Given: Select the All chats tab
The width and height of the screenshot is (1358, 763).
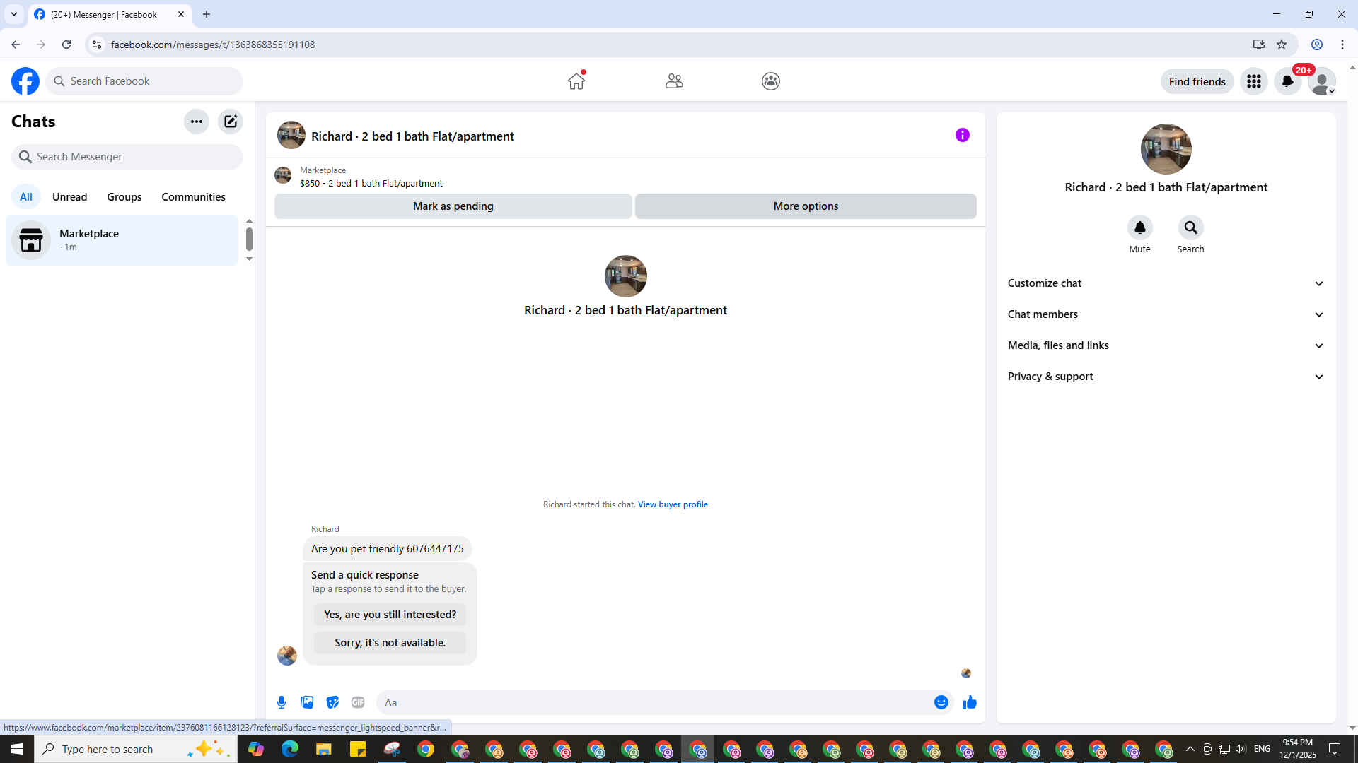Looking at the screenshot, I should click(26, 197).
